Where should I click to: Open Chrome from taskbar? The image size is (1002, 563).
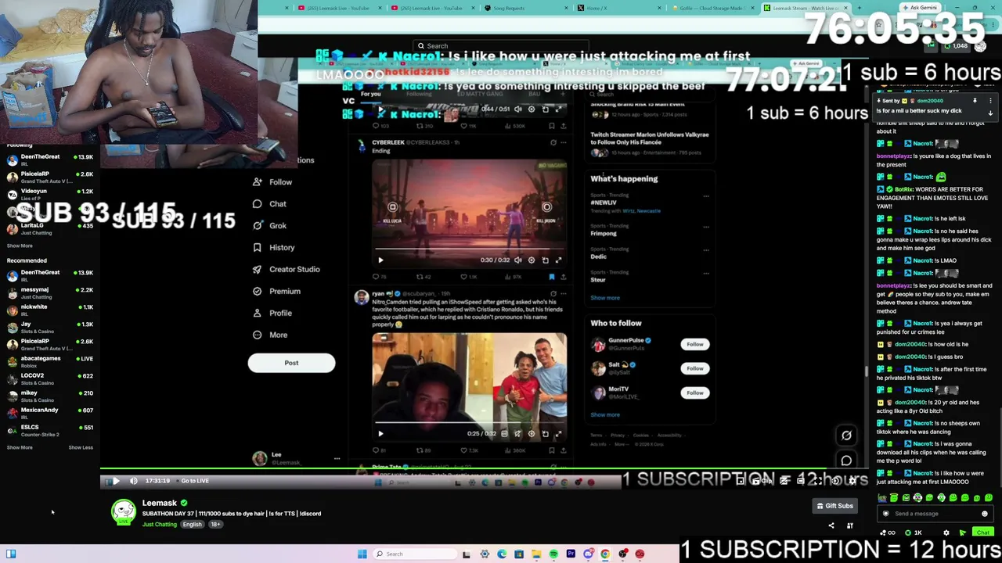click(605, 554)
